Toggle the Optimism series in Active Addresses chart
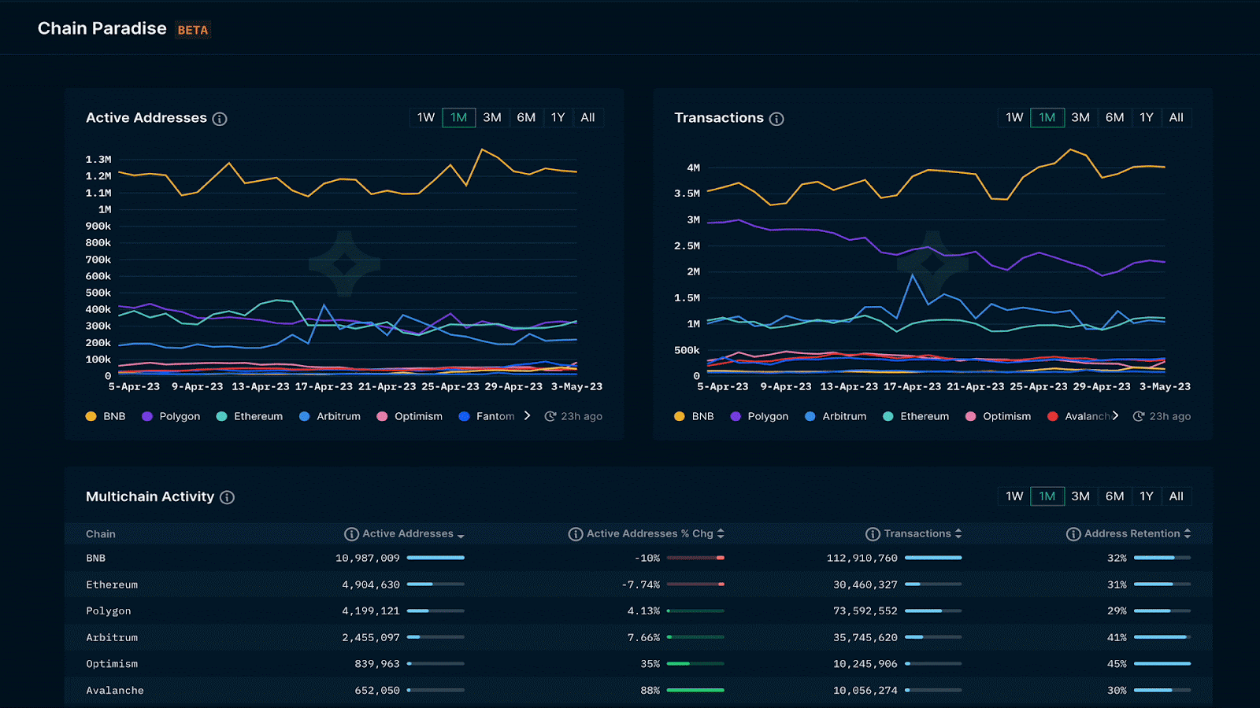Image resolution: width=1260 pixels, height=708 pixels. pyautogui.click(x=409, y=416)
